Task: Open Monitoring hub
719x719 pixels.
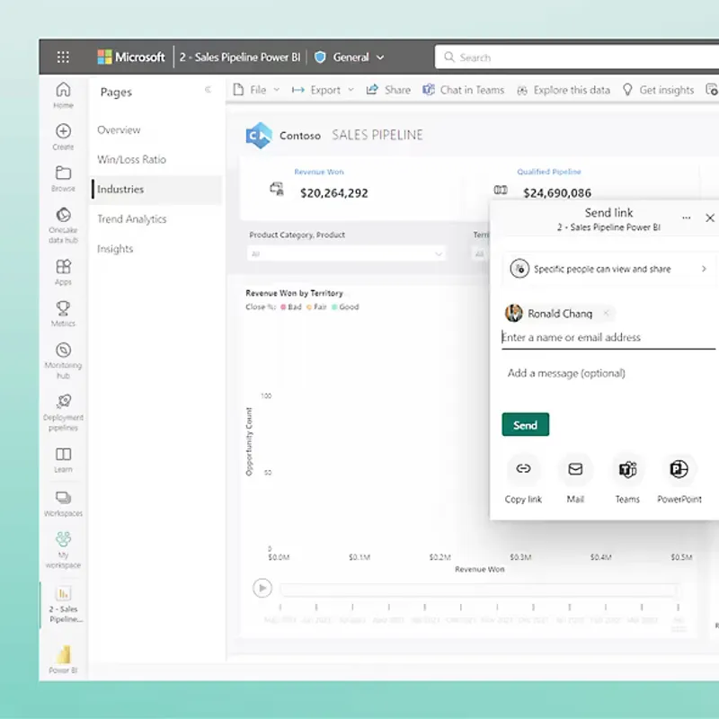Action: point(63,360)
